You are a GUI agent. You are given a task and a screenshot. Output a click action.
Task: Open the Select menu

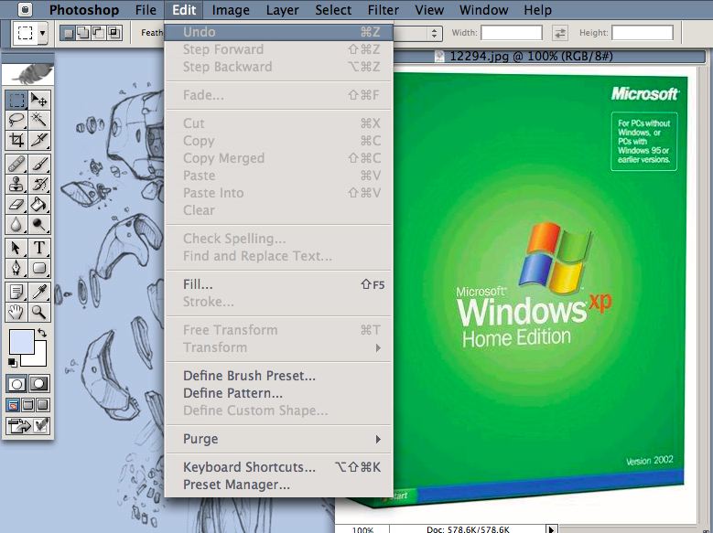tap(333, 9)
